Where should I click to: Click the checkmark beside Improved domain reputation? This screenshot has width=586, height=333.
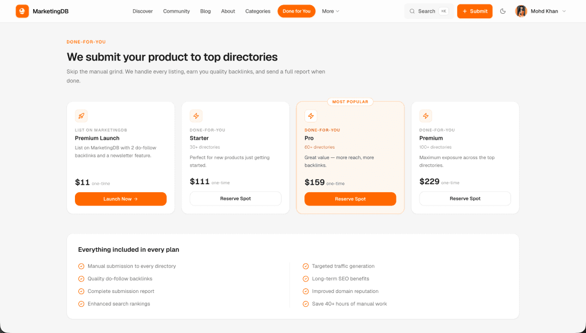pos(306,291)
